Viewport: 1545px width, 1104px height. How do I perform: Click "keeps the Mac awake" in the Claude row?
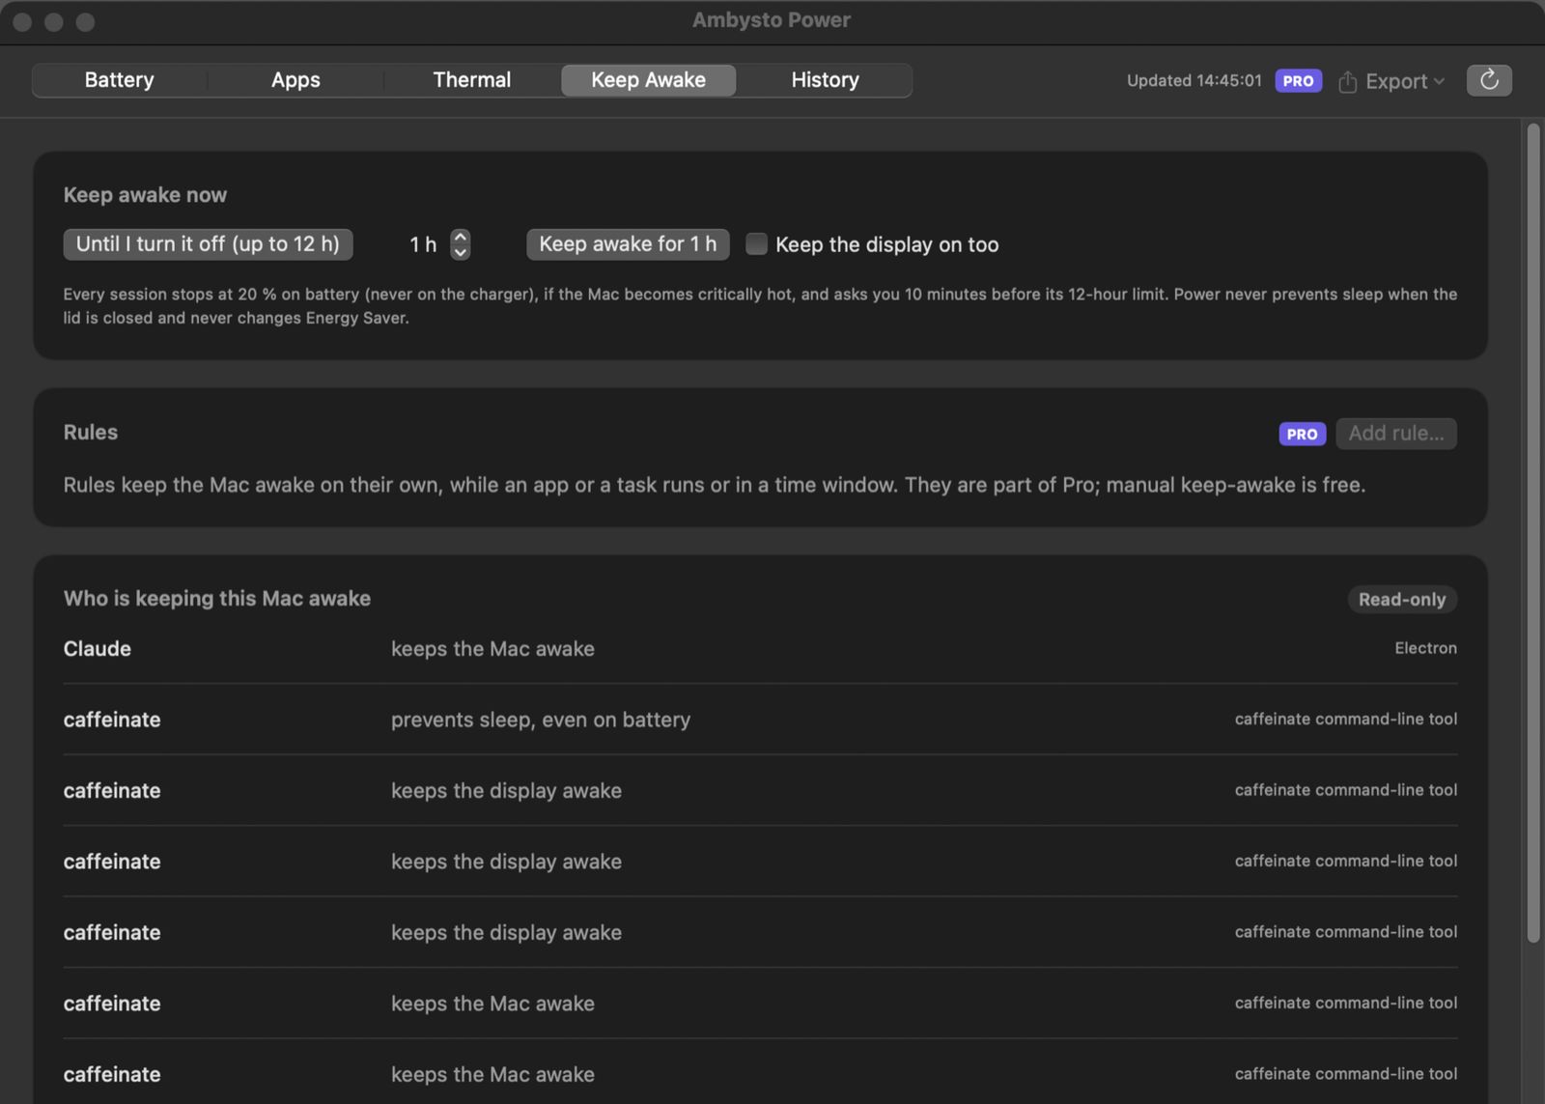492,649
